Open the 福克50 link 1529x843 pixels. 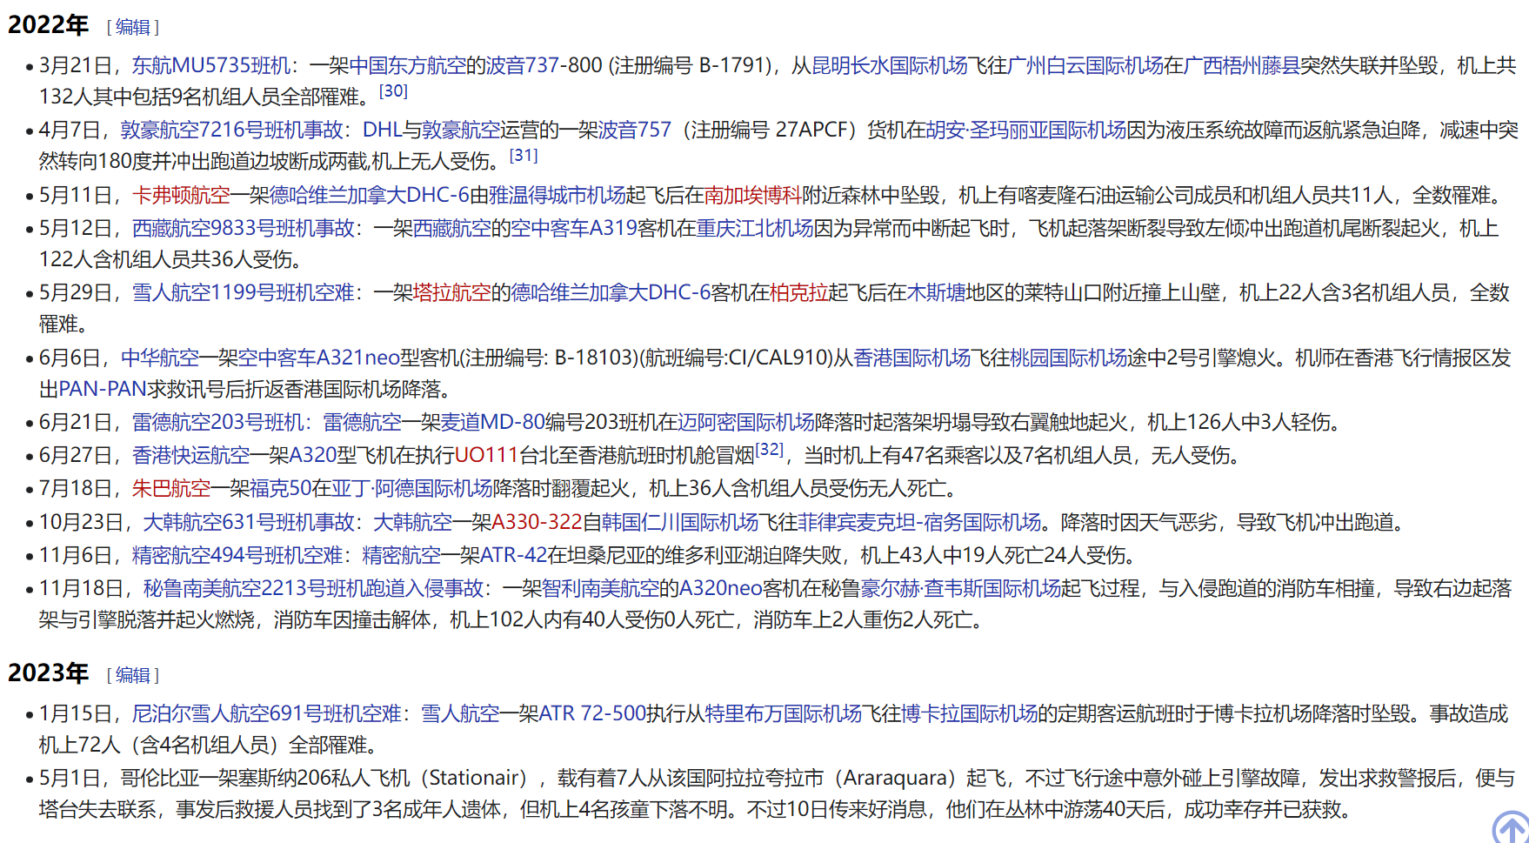point(281,488)
